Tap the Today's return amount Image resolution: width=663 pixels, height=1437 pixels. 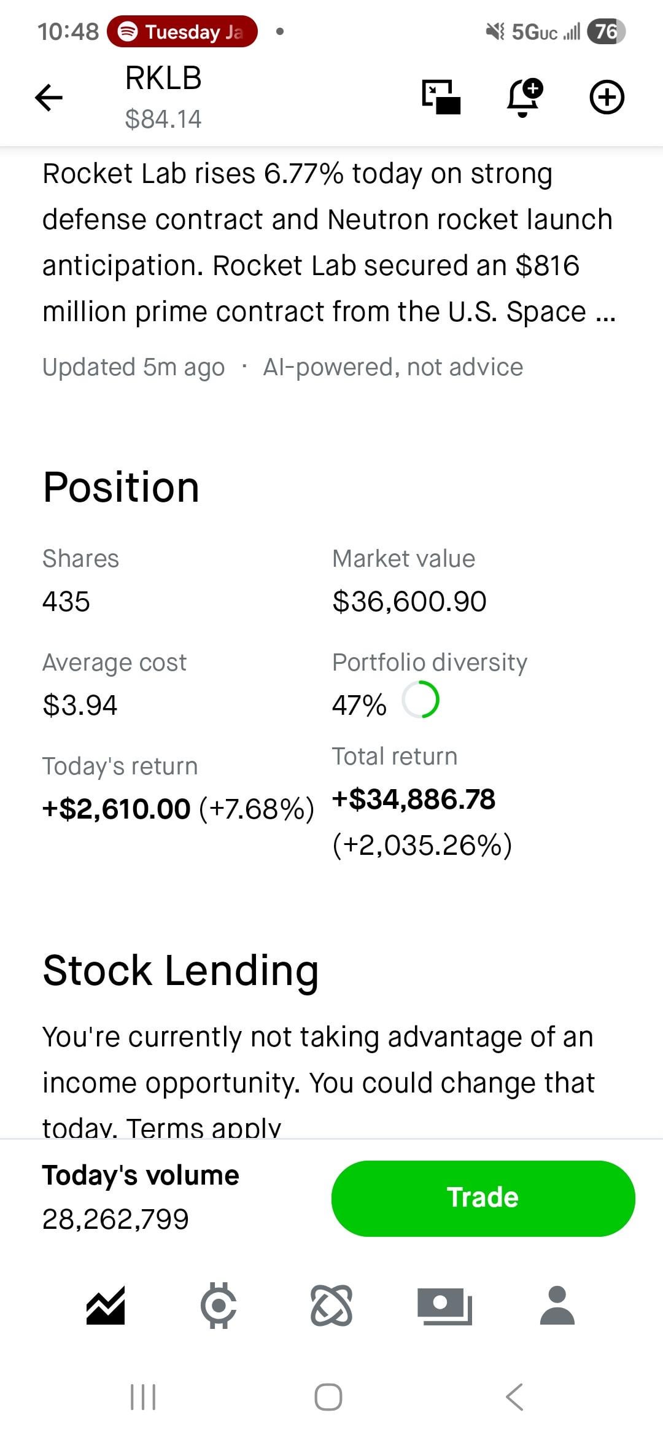[x=117, y=809]
